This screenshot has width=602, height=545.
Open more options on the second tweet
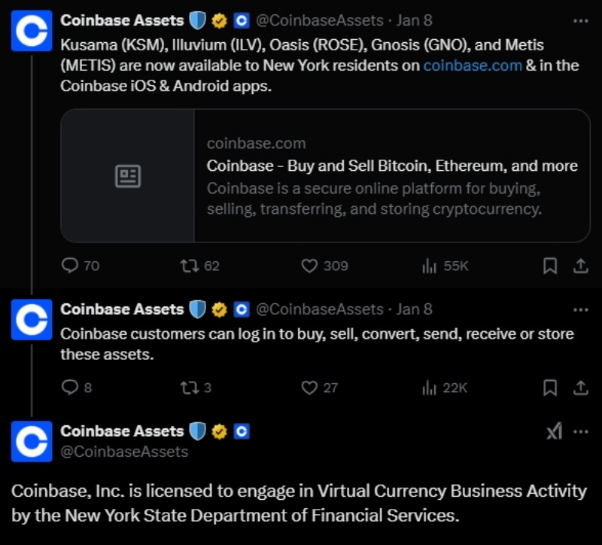pos(580,309)
